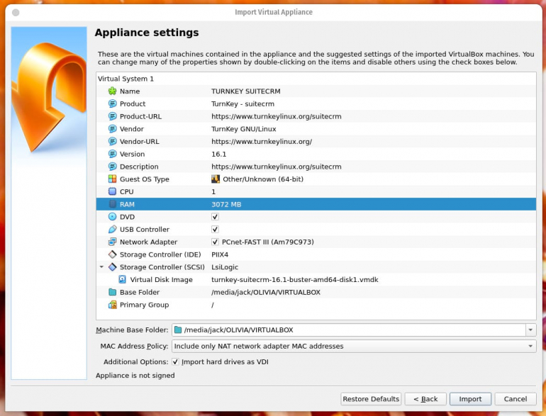Click the green Name row icon
This screenshot has height=416, width=546.
point(112,91)
